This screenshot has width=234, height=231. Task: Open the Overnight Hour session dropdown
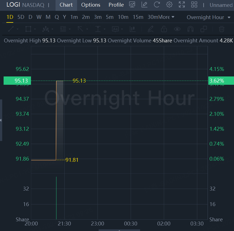click(209, 17)
